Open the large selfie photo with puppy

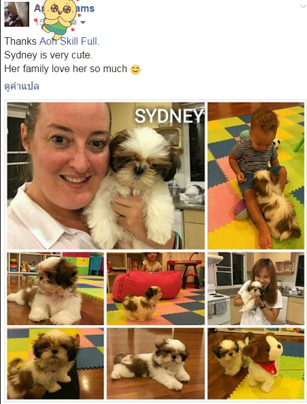click(x=106, y=176)
